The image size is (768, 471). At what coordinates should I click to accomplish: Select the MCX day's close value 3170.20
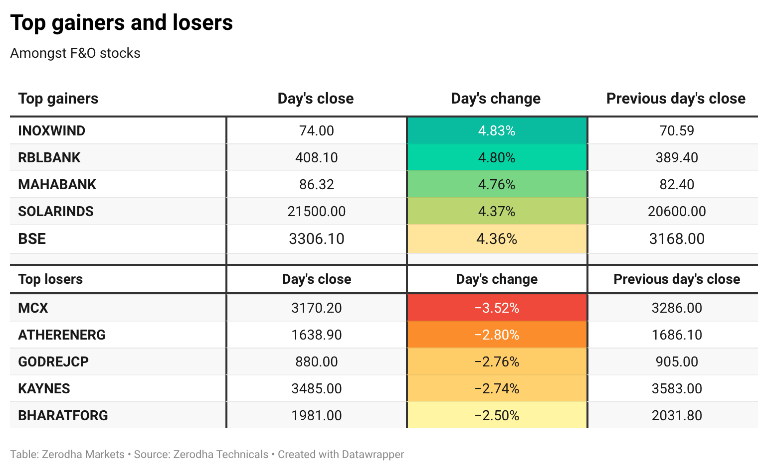tap(317, 308)
